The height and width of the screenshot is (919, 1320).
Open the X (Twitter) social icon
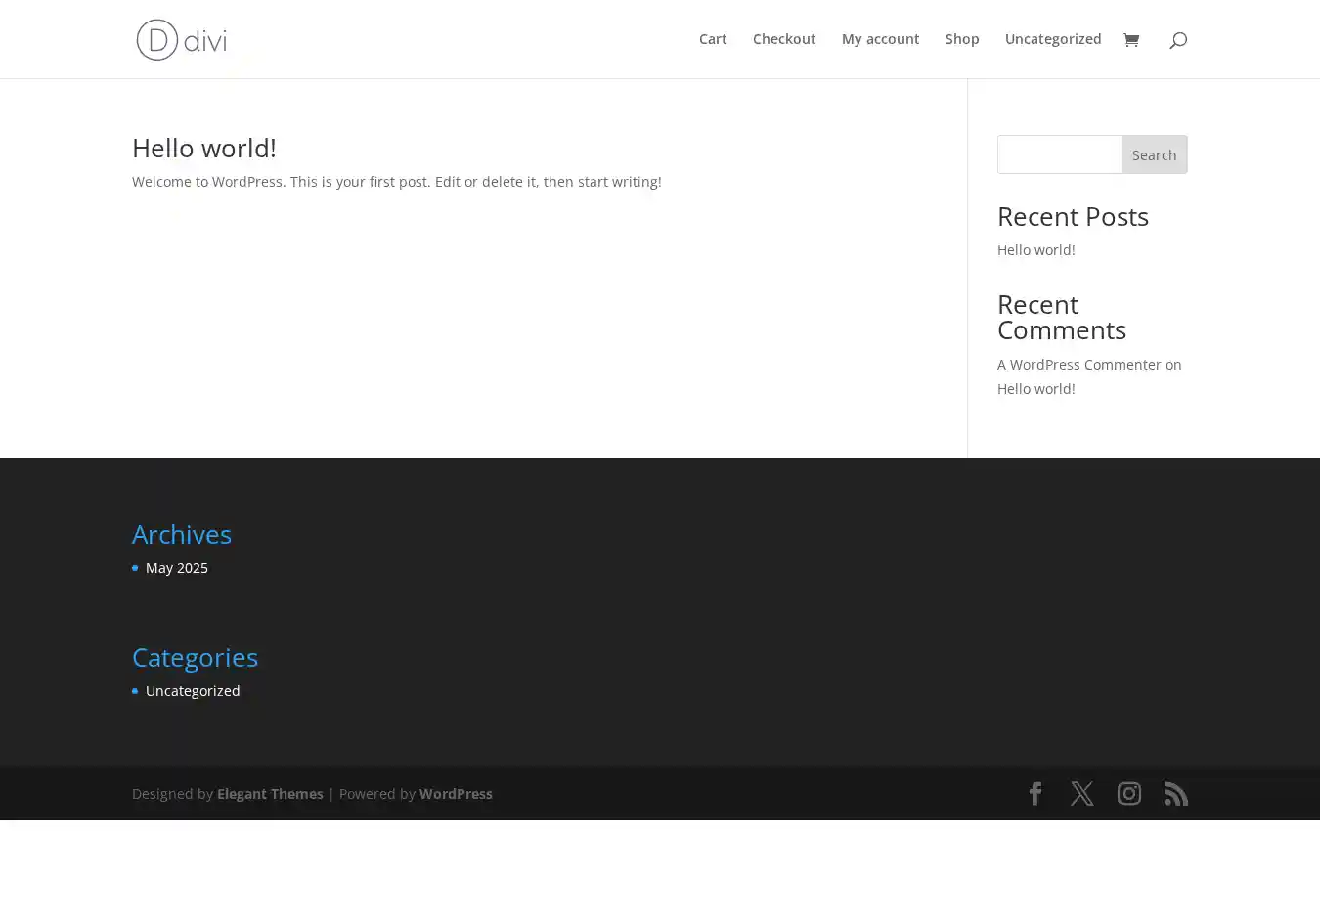coord(1082,794)
